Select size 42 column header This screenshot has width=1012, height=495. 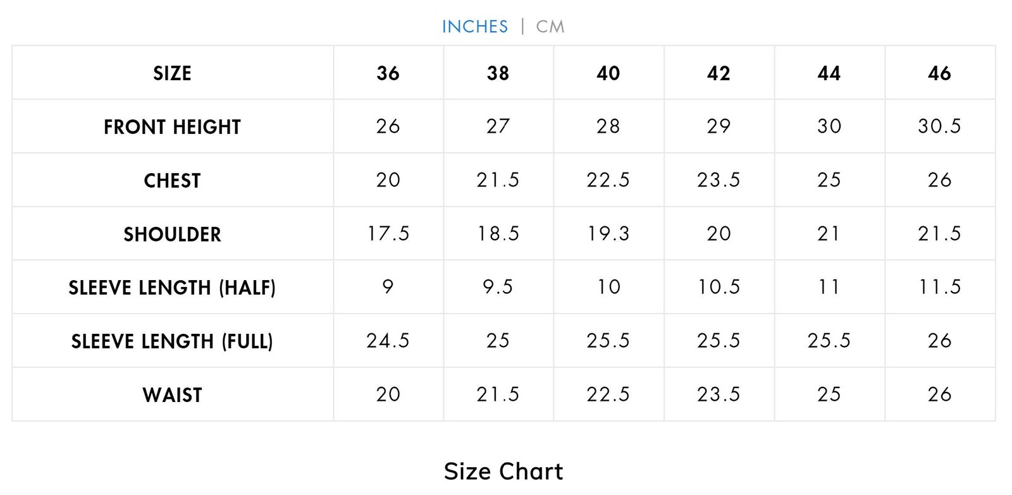pos(719,73)
